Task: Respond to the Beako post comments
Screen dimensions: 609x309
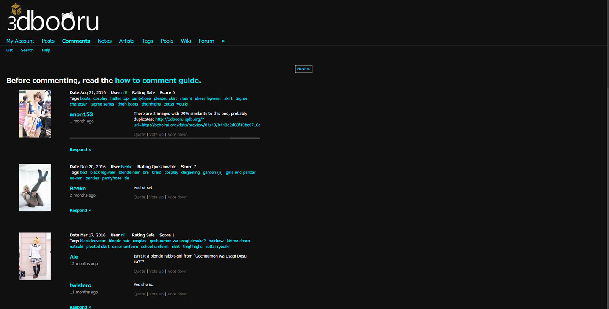Action: point(80,211)
